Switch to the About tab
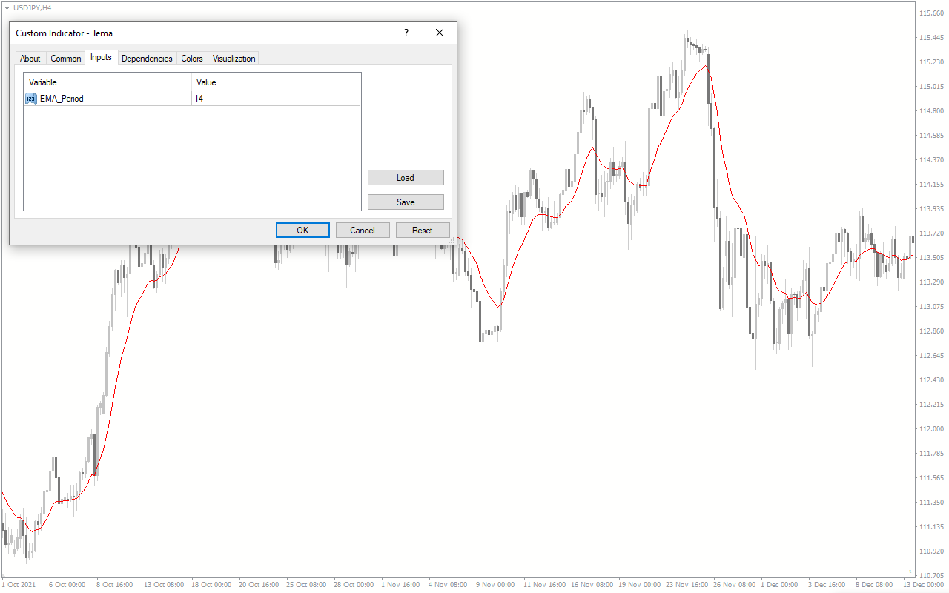 [30, 59]
